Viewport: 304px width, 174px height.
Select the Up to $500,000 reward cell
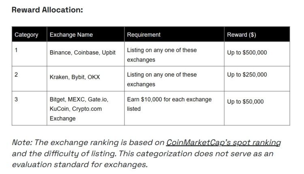click(x=247, y=53)
